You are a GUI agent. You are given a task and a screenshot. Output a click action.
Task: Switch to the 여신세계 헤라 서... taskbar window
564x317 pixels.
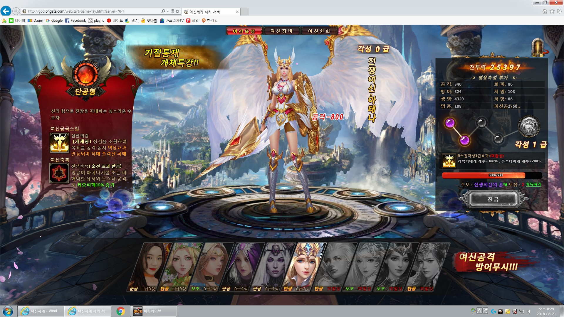click(88, 311)
